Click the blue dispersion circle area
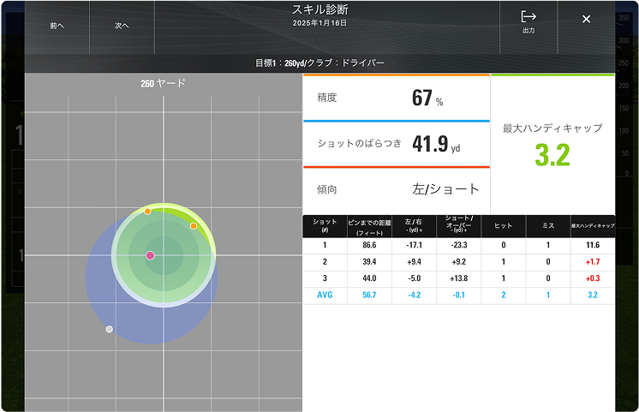639x412 pixels. click(111, 300)
